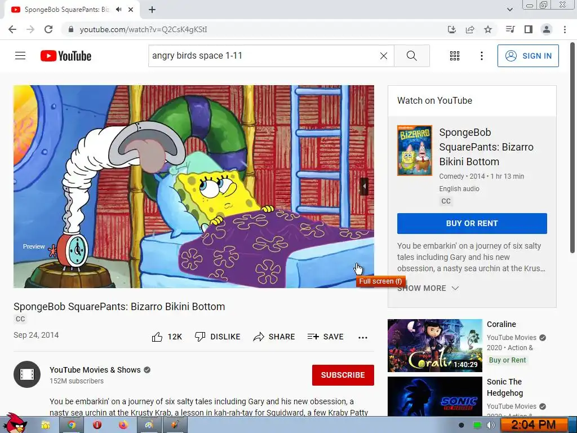Open the Sonic The Hedgehog title link

click(505, 387)
